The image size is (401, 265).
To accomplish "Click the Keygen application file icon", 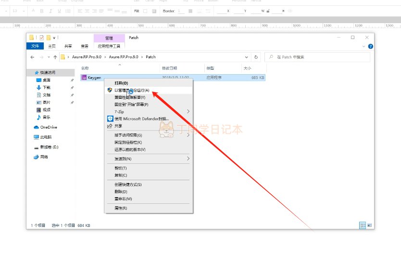I will tap(84, 78).
